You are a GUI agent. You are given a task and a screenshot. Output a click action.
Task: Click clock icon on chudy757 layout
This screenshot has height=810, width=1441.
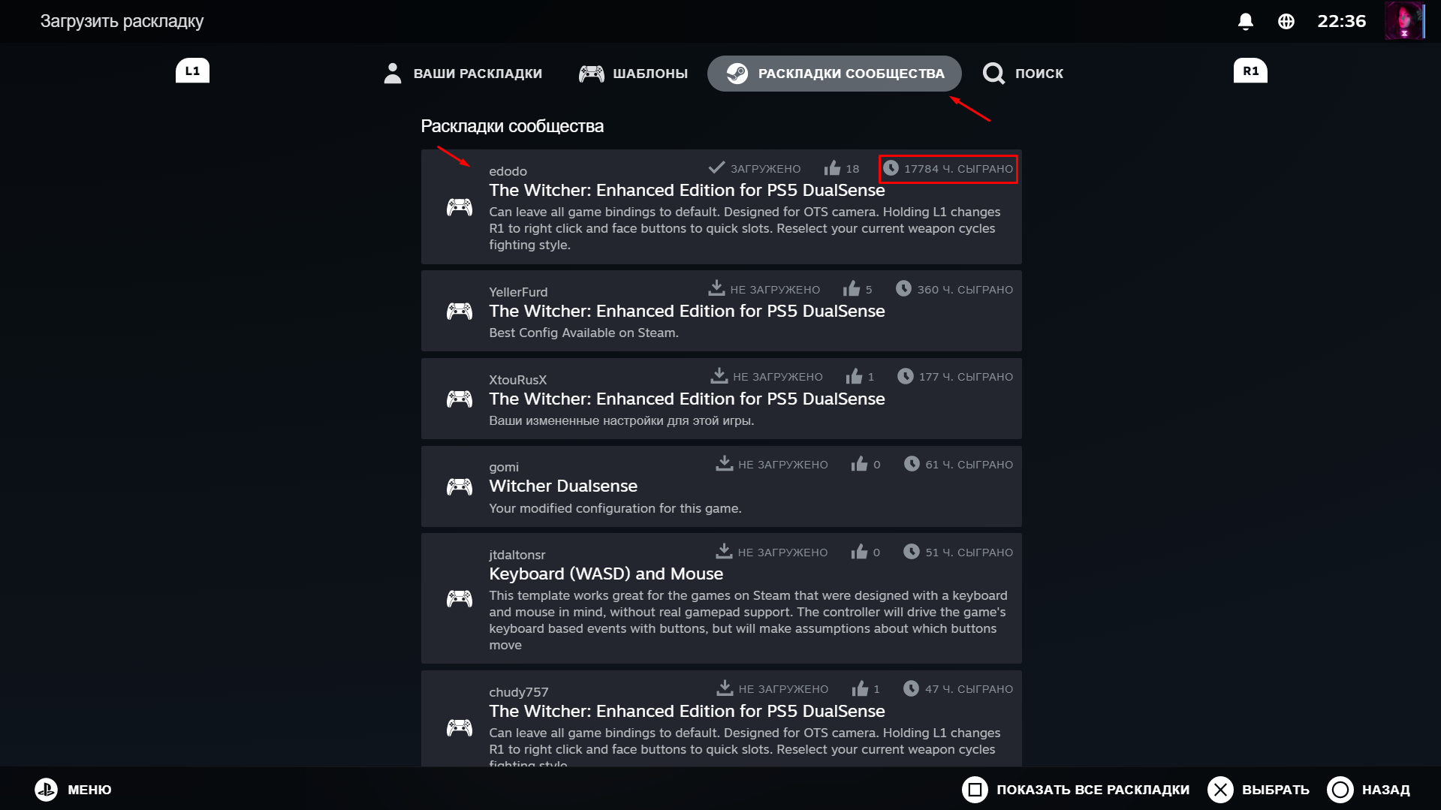[911, 688]
